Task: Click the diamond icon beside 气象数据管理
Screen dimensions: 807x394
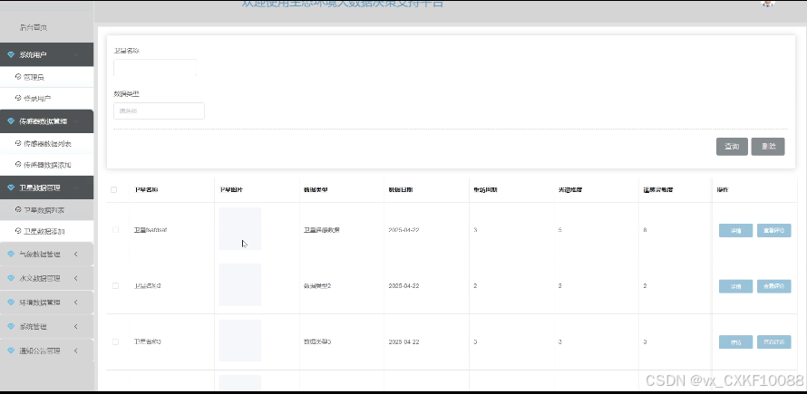Action: pos(11,255)
